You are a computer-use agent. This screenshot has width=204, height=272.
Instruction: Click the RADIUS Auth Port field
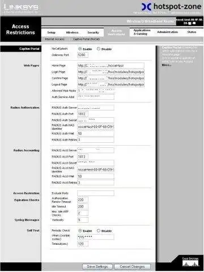[x=83, y=114]
